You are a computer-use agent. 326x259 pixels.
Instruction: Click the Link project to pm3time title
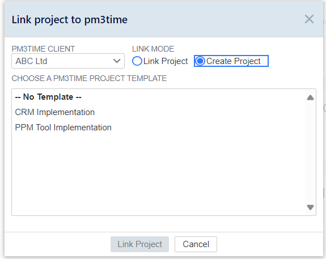point(70,20)
